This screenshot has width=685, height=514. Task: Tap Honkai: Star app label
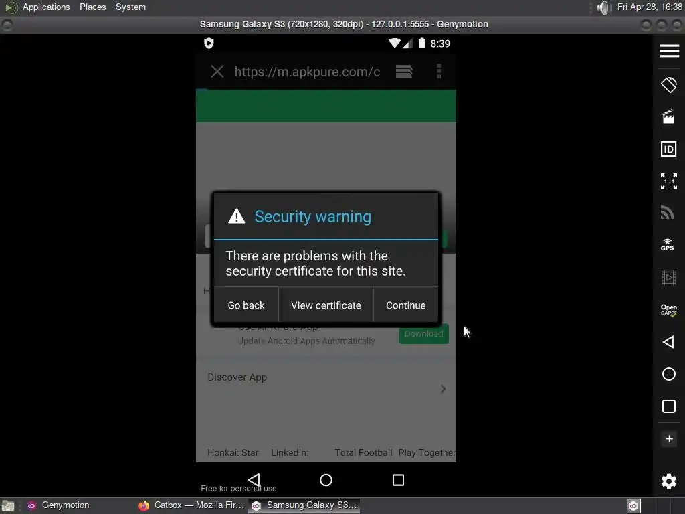pos(233,453)
